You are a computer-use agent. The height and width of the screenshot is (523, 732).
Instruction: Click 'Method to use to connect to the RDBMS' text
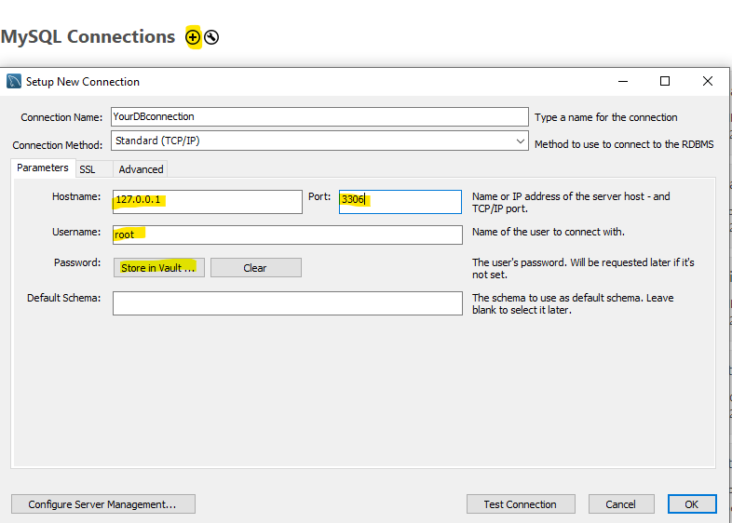point(624,144)
